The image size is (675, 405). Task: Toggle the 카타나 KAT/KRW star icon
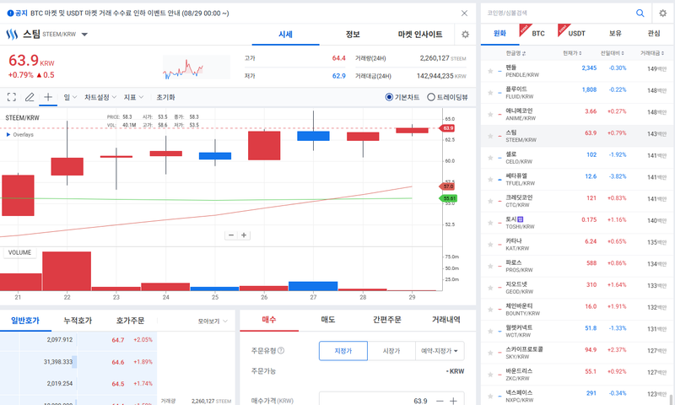coord(490,245)
